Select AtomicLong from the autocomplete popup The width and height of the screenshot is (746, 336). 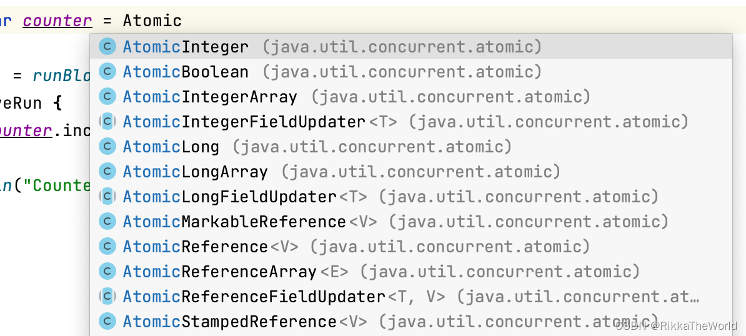171,147
